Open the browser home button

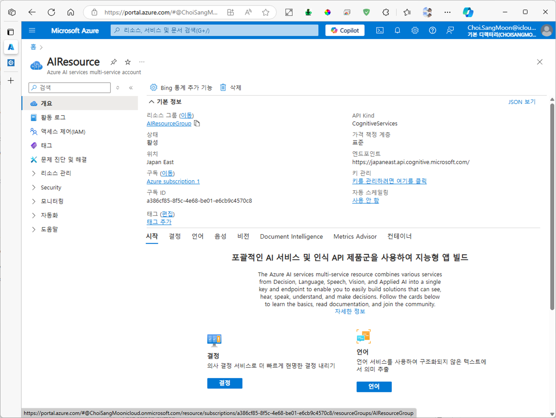pyautogui.click(x=71, y=12)
